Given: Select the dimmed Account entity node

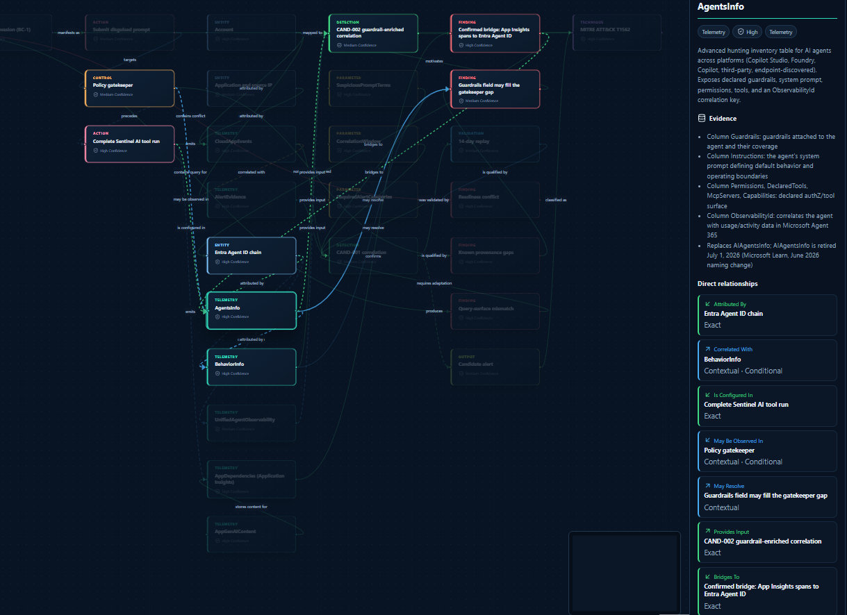Looking at the screenshot, I should coord(252,33).
